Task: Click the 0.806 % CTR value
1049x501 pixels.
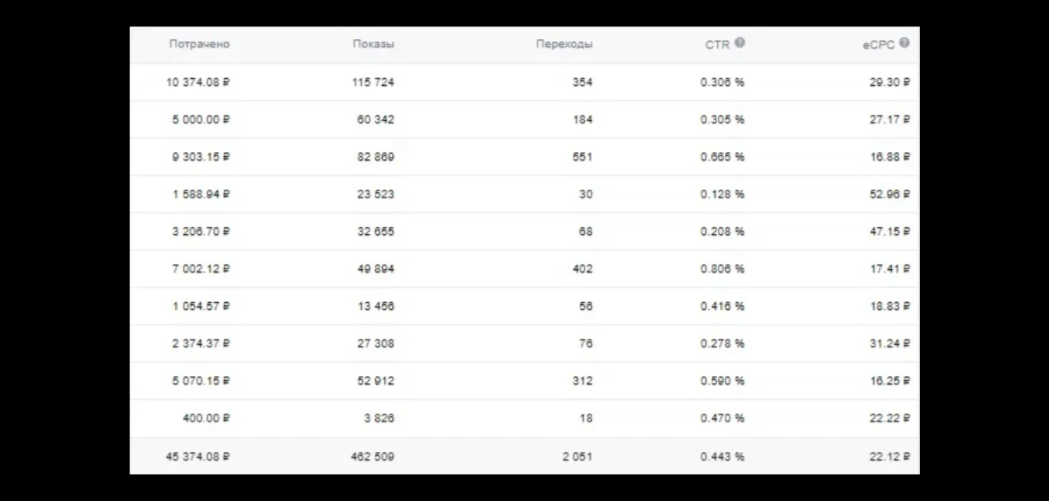Action: (723, 268)
